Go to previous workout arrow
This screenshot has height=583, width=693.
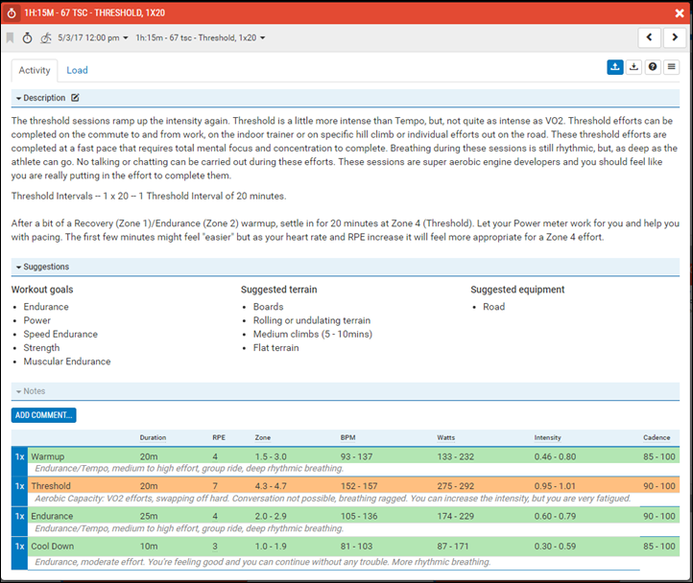[649, 37]
